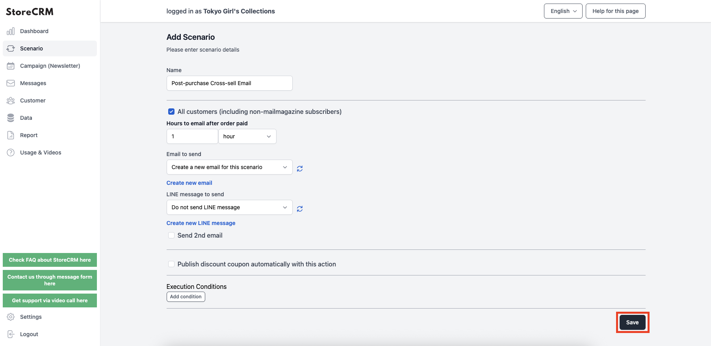
Task: Click the Customer people icon
Action: click(11, 100)
